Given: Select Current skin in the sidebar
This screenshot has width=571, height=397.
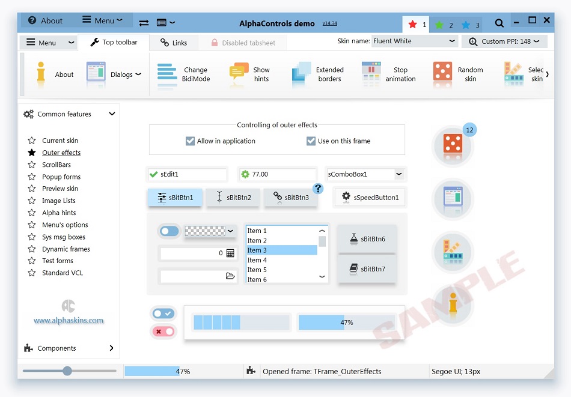Looking at the screenshot, I should 60,141.
